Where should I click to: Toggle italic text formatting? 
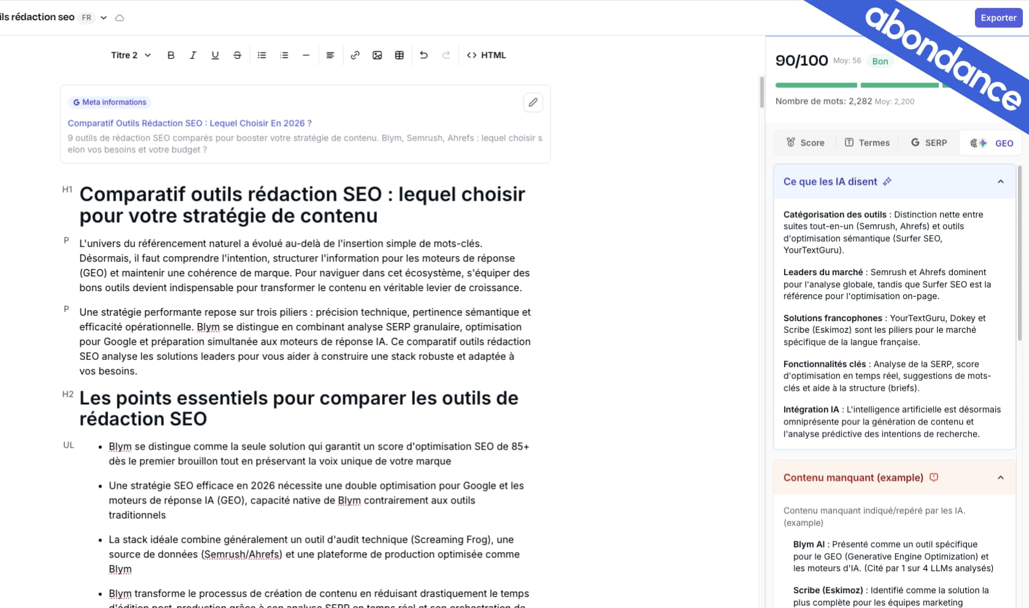click(193, 55)
